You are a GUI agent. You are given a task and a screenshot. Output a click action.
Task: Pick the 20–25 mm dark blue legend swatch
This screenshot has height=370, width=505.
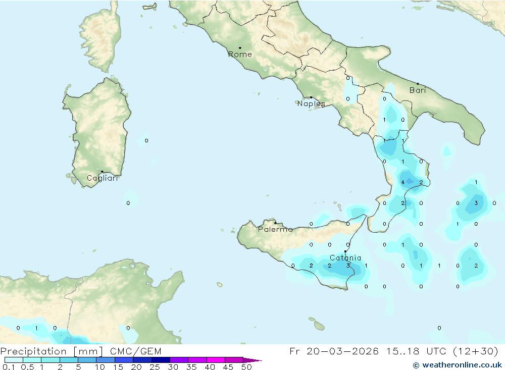(x=142, y=360)
